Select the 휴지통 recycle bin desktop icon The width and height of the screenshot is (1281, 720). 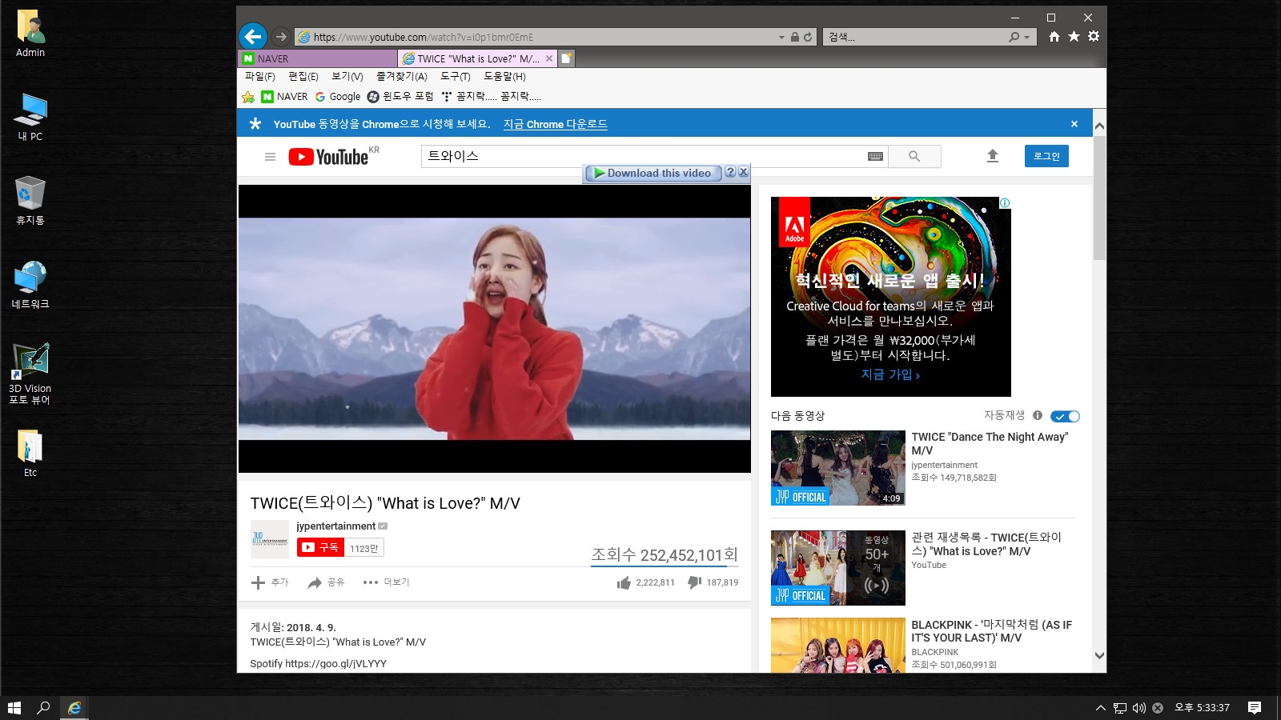tap(30, 200)
